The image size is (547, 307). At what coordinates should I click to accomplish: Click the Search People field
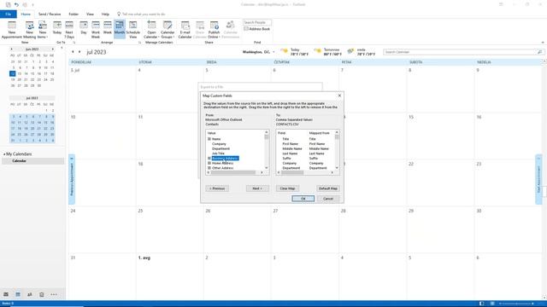[x=256, y=22]
